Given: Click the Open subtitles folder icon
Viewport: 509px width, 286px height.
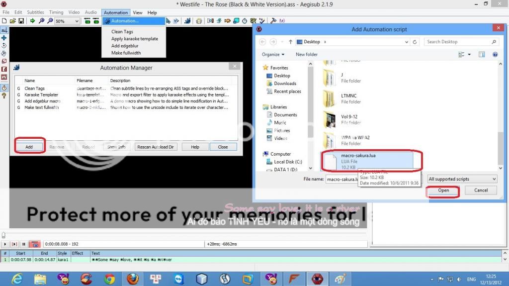Looking at the screenshot, I should (12, 21).
